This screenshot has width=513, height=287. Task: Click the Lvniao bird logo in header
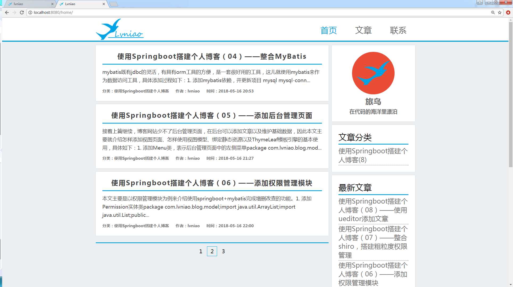coord(120,29)
